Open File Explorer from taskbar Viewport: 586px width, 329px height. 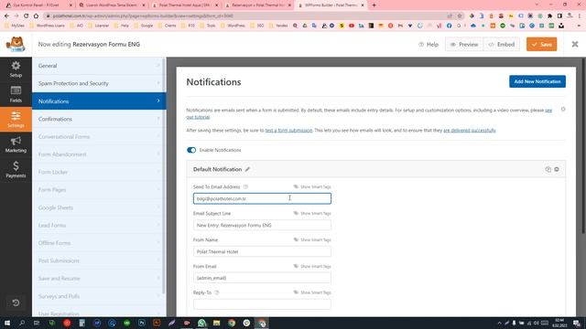(217, 323)
